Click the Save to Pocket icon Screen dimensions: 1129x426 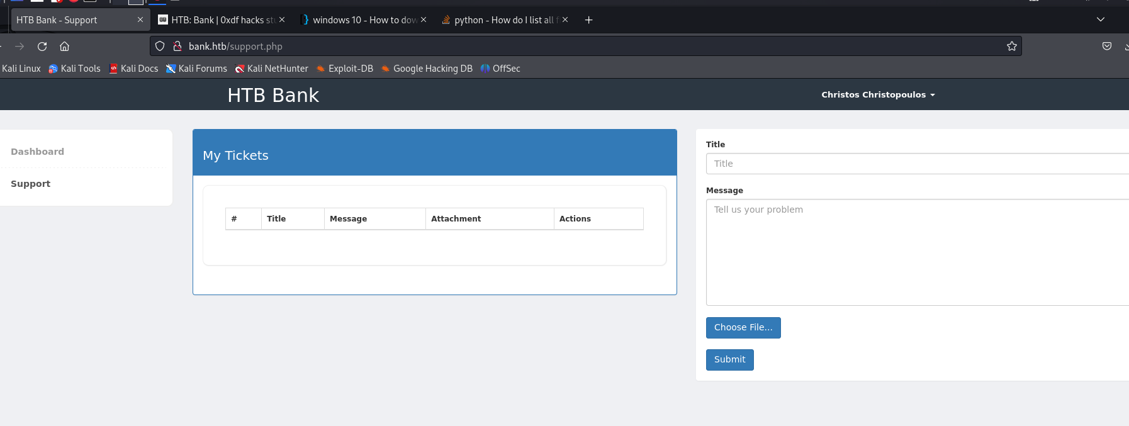point(1106,47)
